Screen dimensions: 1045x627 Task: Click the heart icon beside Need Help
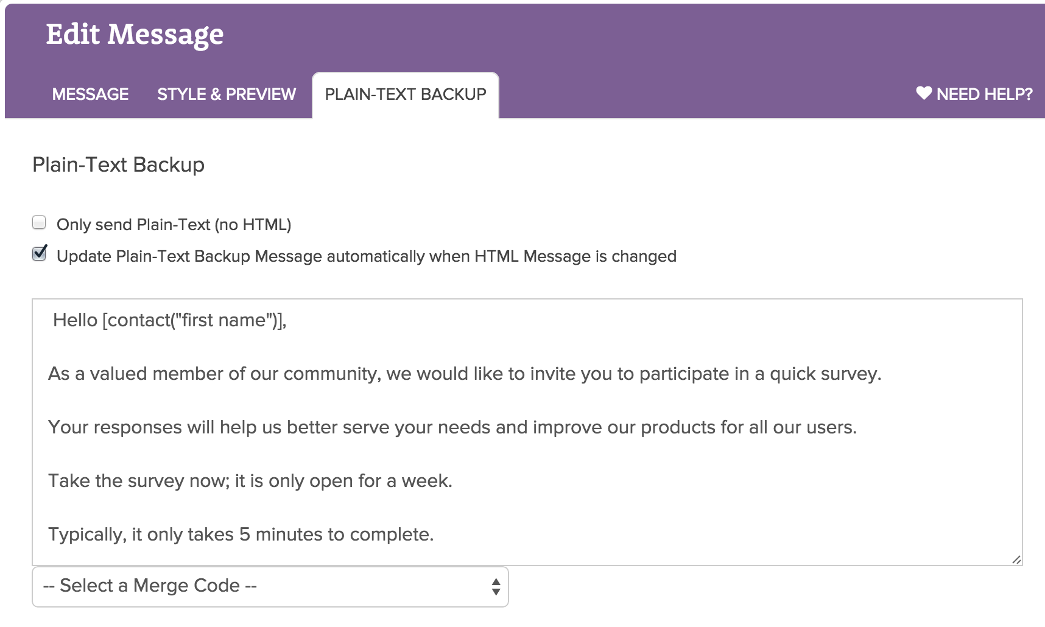pos(923,93)
